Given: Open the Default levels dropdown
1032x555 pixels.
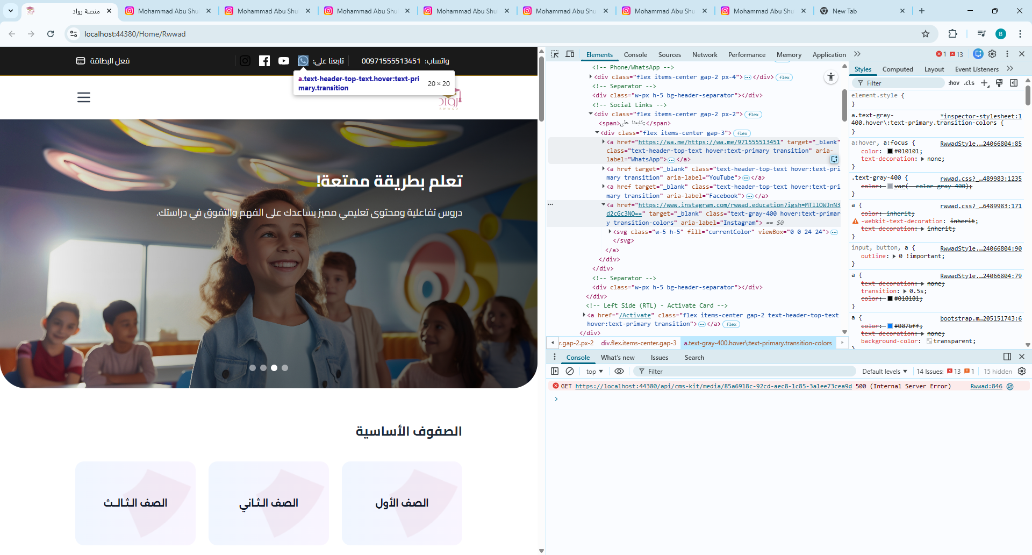Looking at the screenshot, I should coord(884,372).
